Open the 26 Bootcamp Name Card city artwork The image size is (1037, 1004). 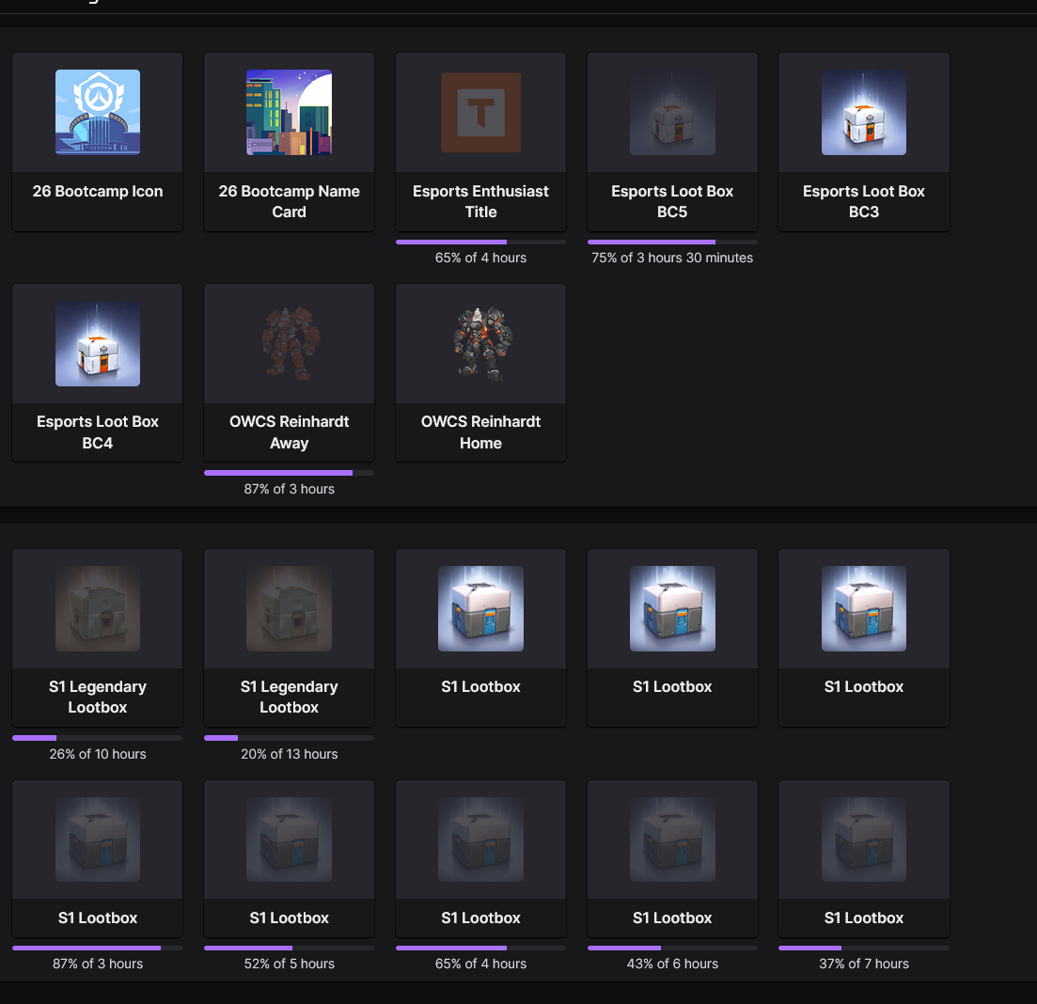tap(289, 113)
